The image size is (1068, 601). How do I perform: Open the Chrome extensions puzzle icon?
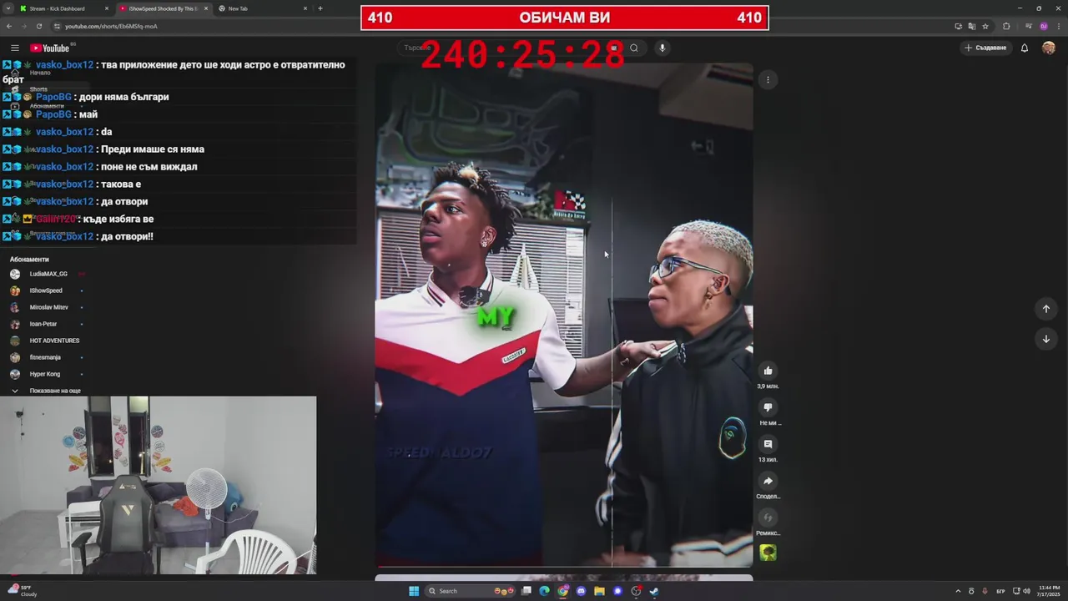1006,26
